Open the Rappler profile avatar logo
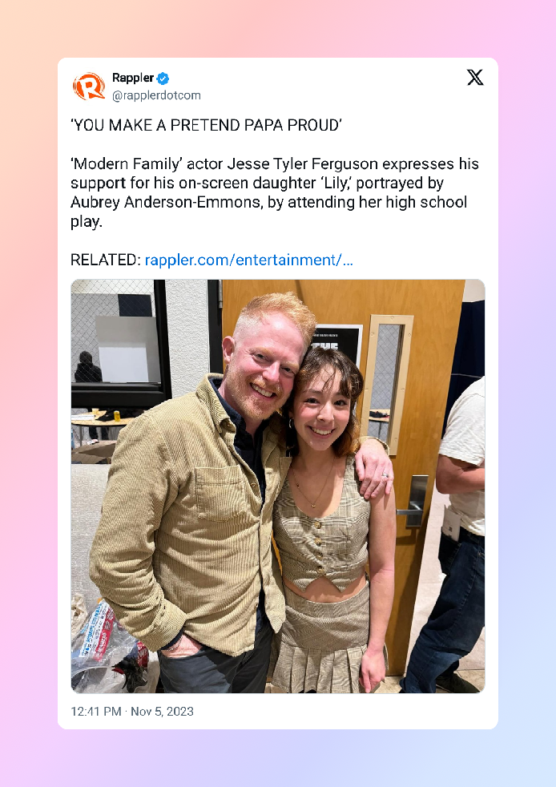556x787 pixels. click(x=89, y=87)
